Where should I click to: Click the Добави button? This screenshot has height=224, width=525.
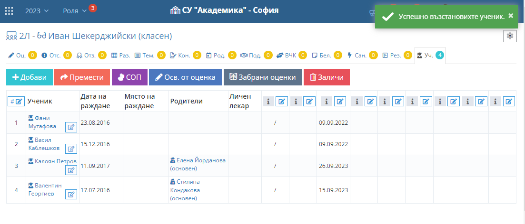pos(30,77)
